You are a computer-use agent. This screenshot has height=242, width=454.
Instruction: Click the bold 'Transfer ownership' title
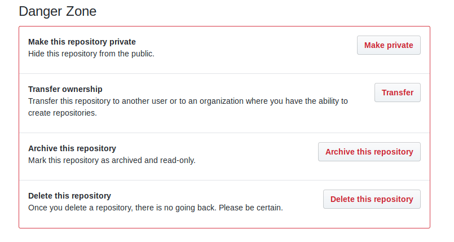[x=65, y=89]
